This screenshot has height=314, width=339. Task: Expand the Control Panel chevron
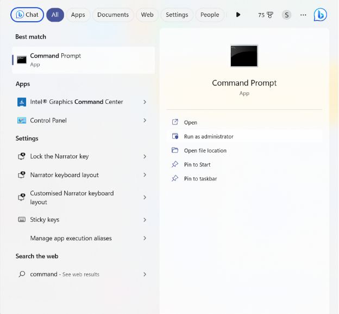[145, 120]
